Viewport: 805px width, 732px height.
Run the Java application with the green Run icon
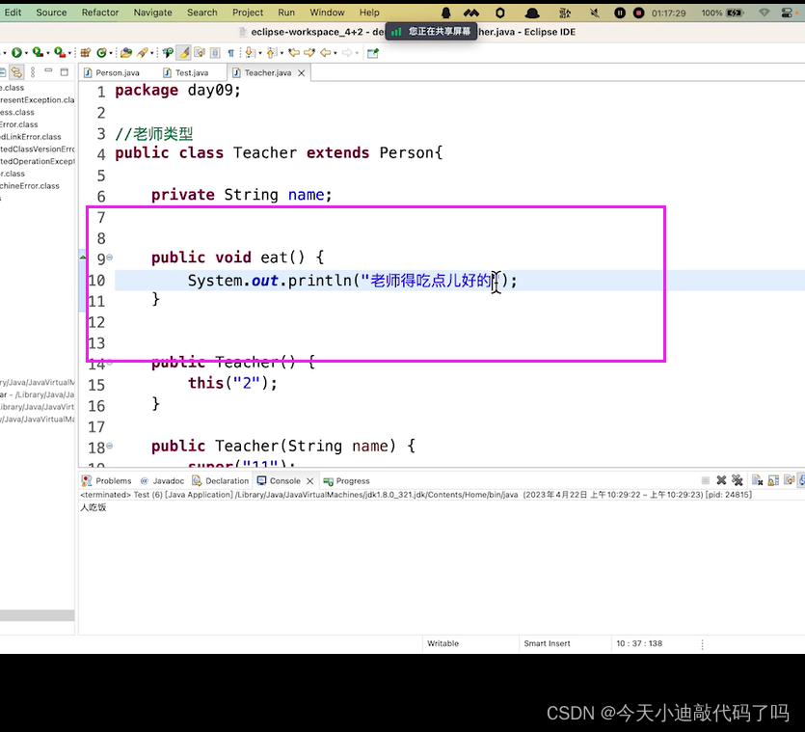tap(16, 53)
